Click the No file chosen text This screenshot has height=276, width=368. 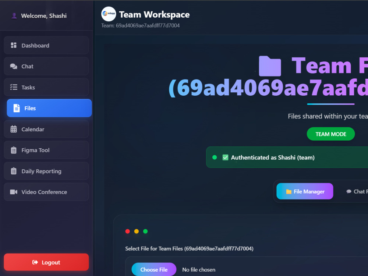click(x=199, y=270)
